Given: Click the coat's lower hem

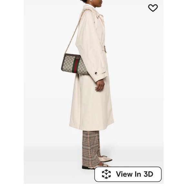Looking at the screenshot, I should pos(91,128).
